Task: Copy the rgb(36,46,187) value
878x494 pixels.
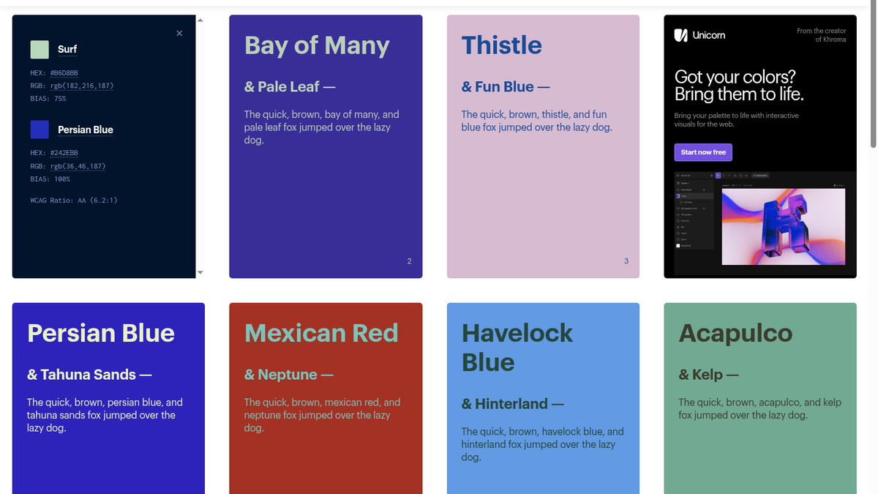Action: pos(78,166)
